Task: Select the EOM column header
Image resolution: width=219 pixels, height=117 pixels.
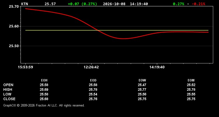Action: 191,80
